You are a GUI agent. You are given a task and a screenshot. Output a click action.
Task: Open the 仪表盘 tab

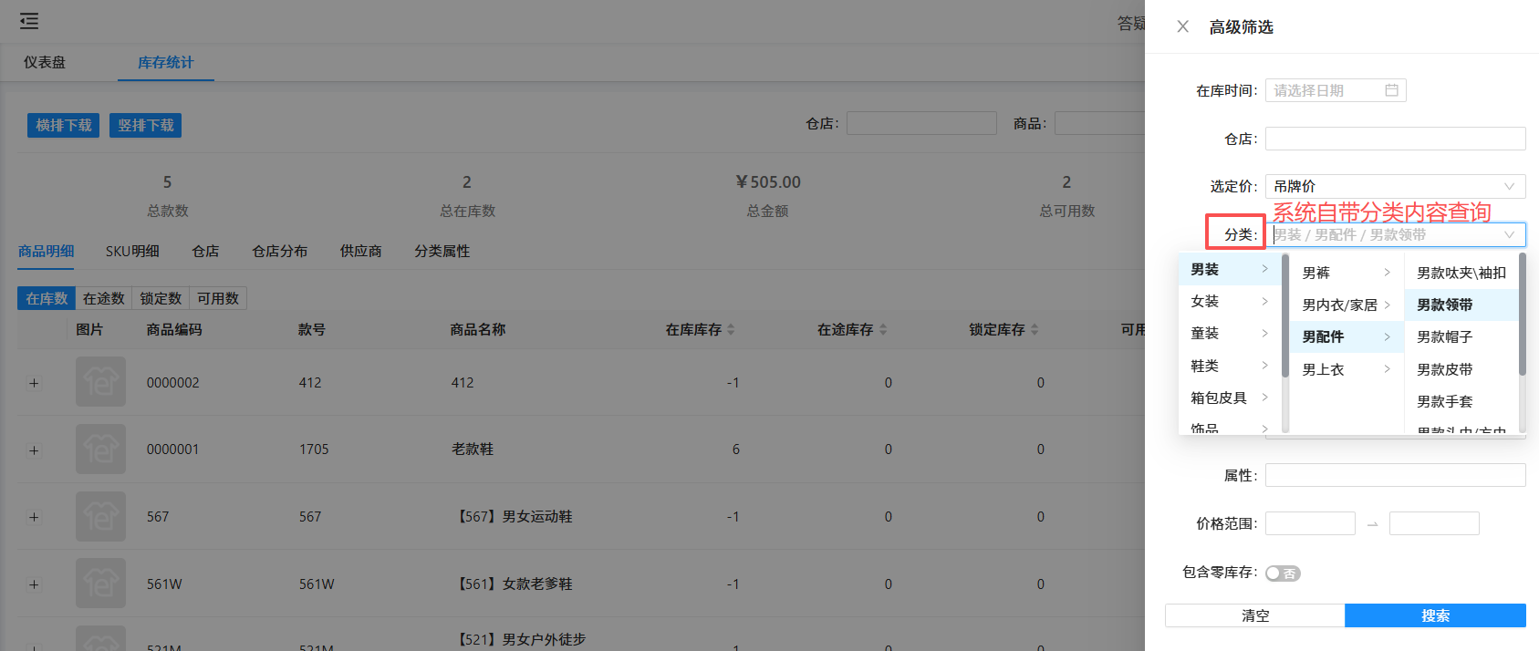[x=45, y=62]
